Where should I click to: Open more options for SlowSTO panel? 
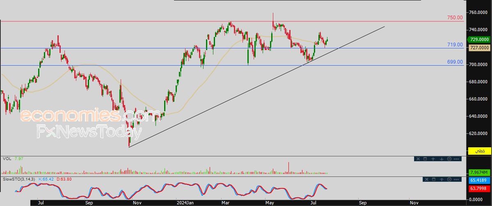(456, 179)
